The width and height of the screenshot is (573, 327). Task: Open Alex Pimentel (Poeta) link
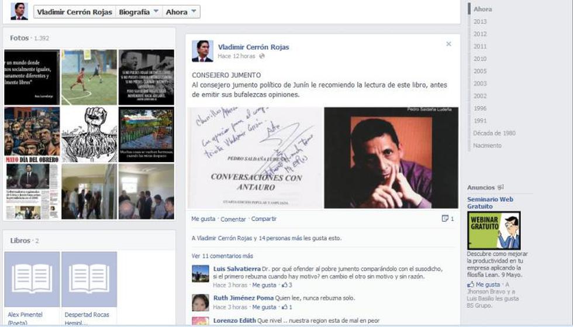pos(25,318)
